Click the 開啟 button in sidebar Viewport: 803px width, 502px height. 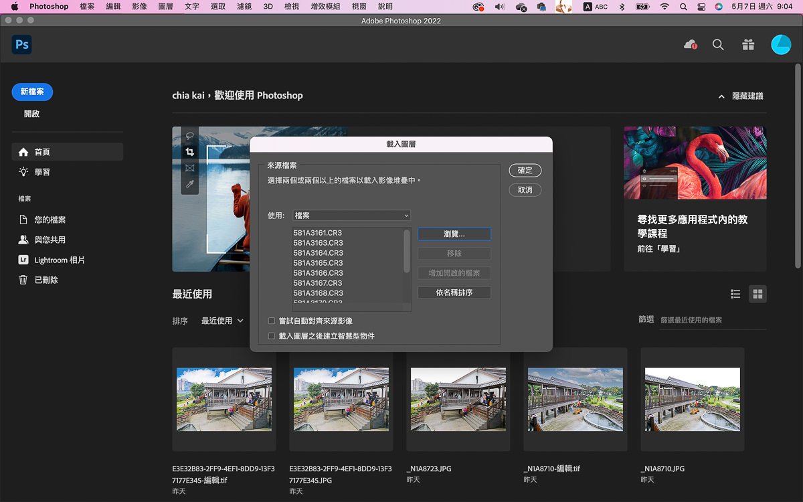click(32, 114)
